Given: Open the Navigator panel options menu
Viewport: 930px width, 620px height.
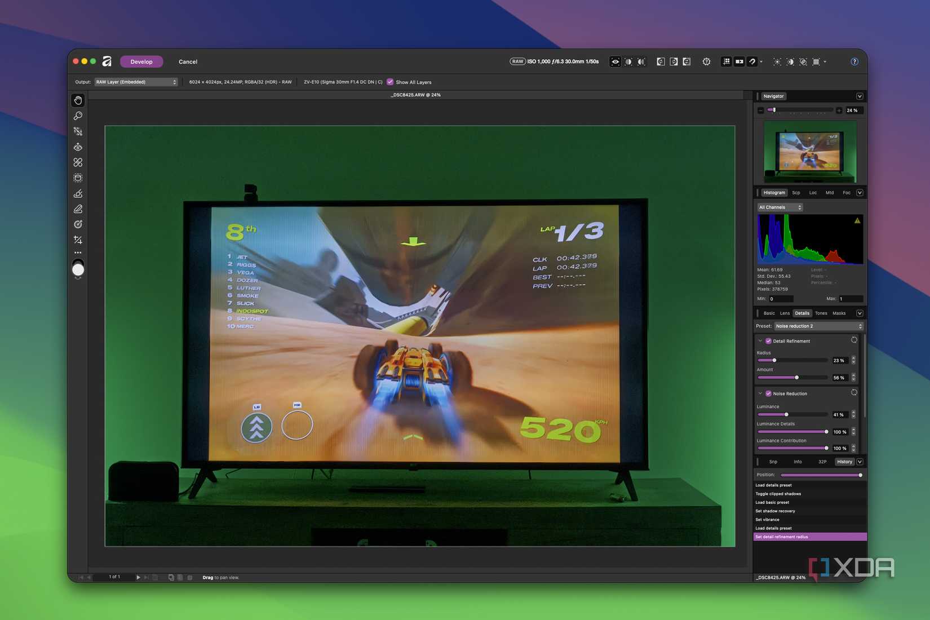Looking at the screenshot, I should click(860, 96).
